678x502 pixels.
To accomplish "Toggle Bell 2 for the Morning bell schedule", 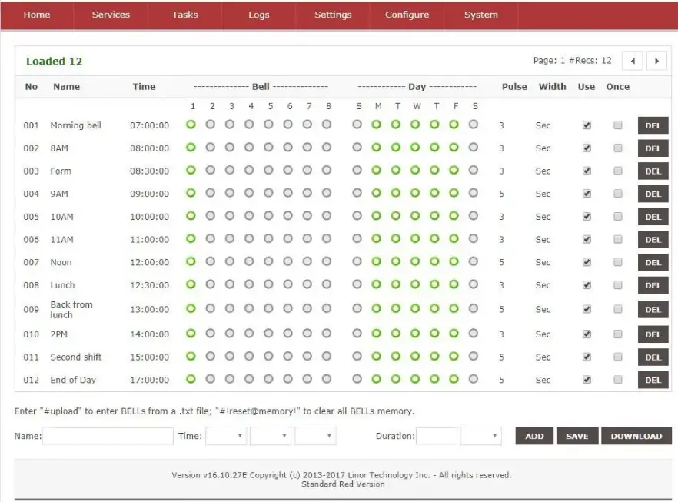I will 212,125.
